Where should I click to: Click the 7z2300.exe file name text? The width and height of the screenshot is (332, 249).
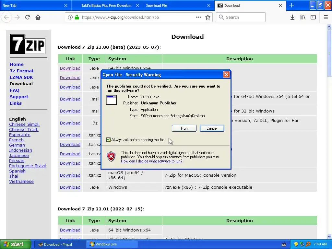pyautogui.click(x=150, y=97)
